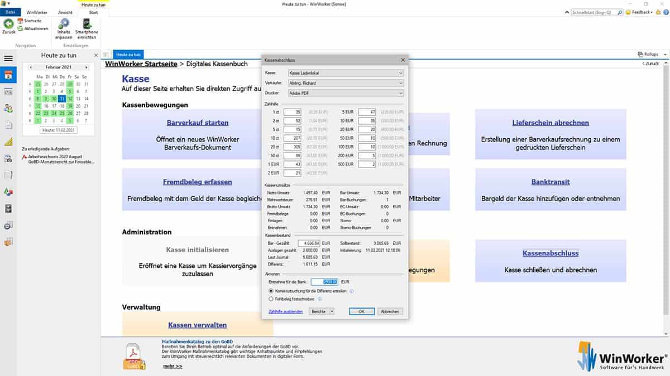
Task: Click OK in Kassenabschluss dialog
Action: tap(362, 311)
